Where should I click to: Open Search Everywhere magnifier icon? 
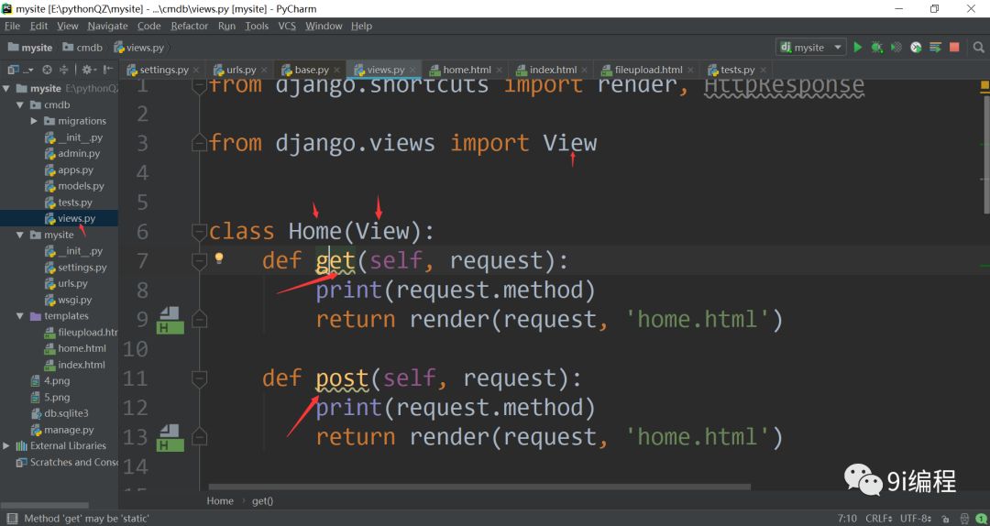979,48
